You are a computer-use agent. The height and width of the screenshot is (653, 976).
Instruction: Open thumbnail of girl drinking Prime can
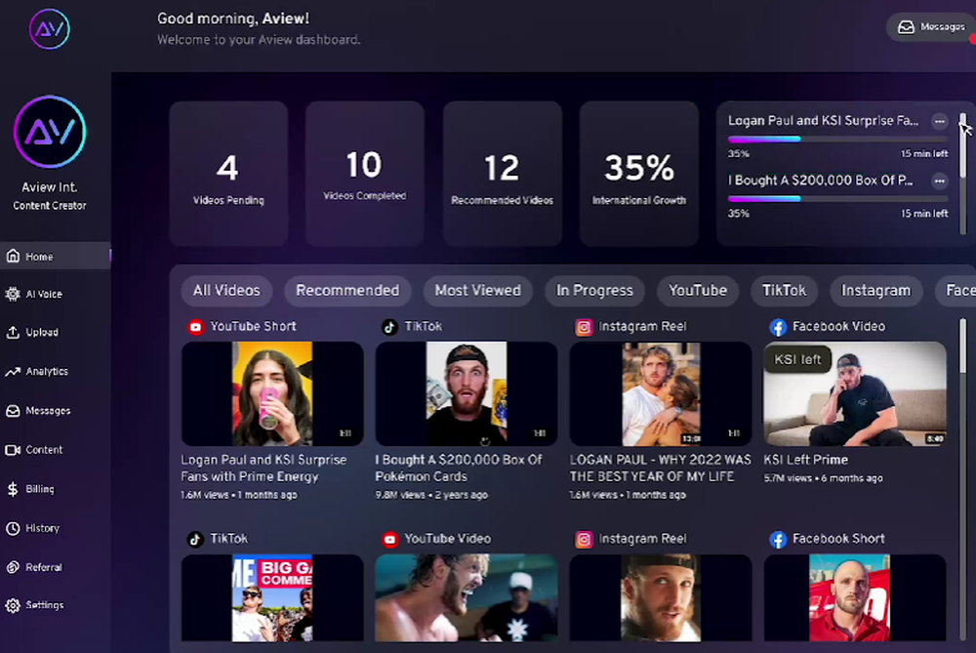point(272,393)
